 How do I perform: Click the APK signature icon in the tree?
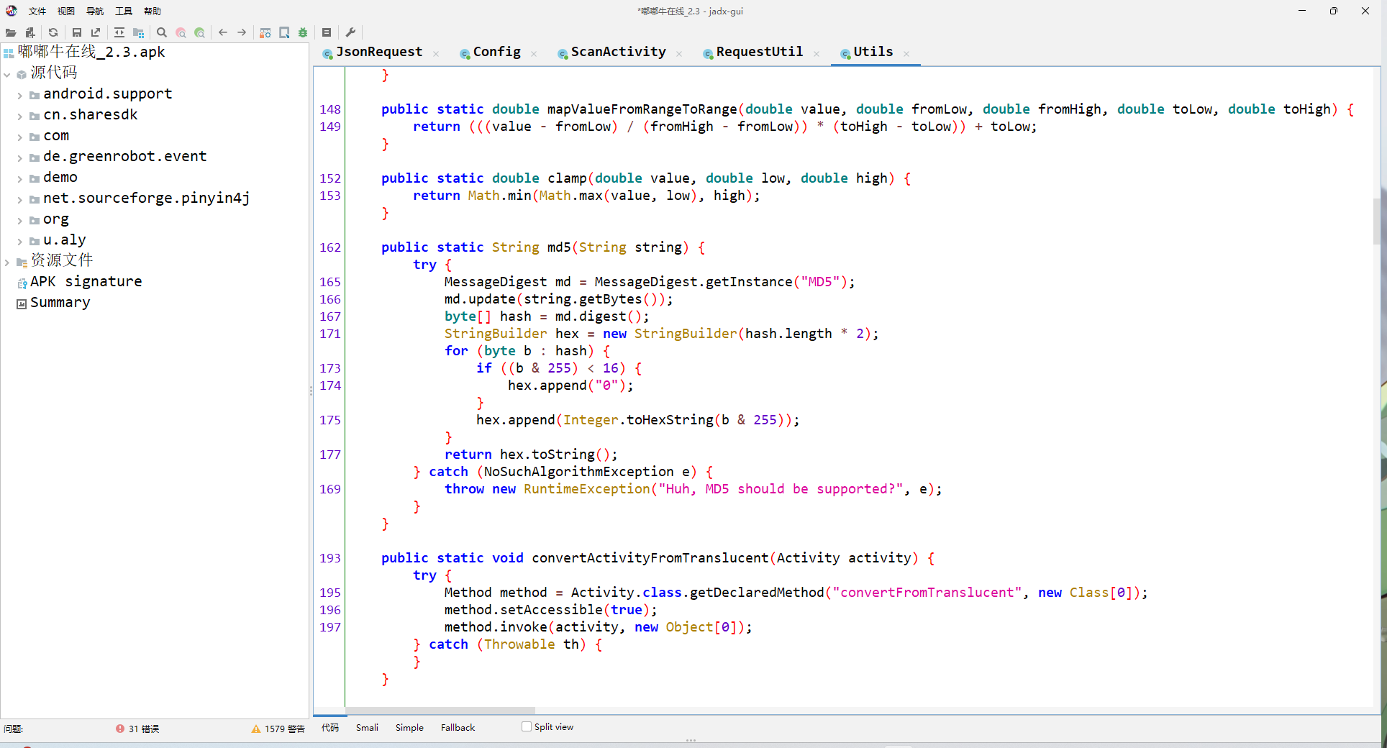click(x=22, y=283)
